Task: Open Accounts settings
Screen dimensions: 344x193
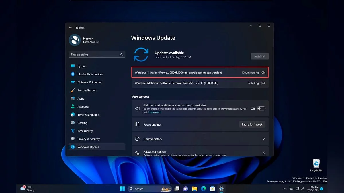Action: (97, 107)
